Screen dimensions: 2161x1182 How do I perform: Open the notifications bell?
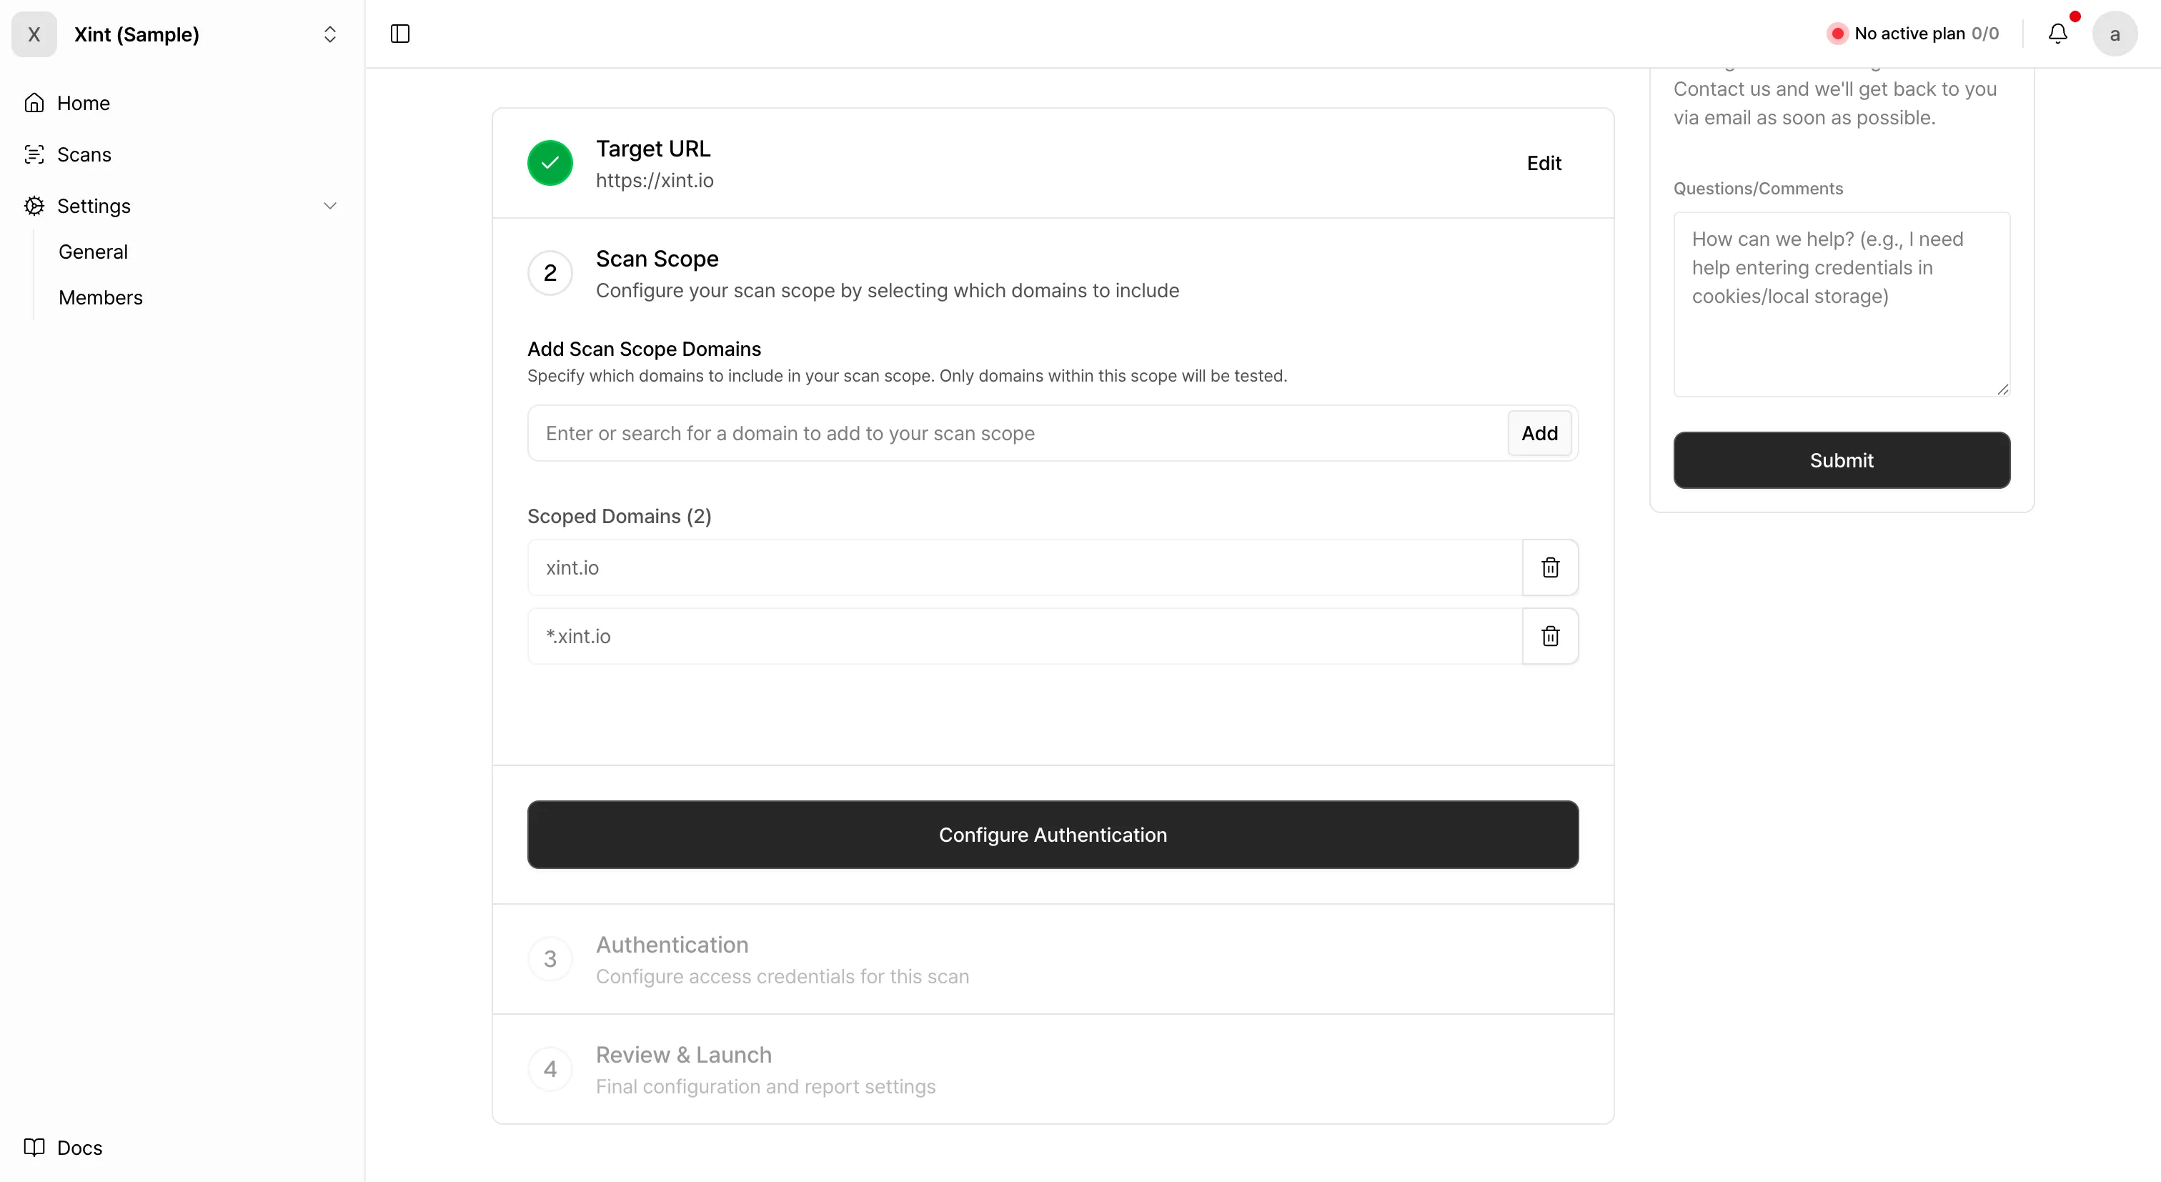point(2057,34)
